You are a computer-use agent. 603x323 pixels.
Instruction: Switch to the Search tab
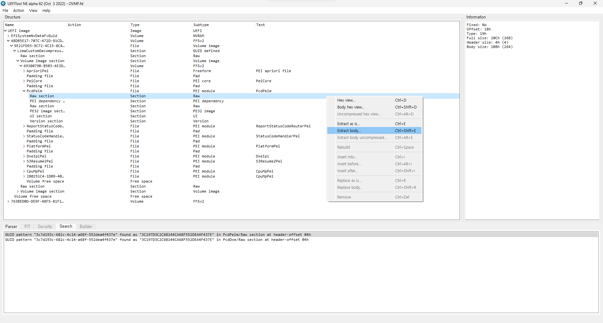coord(66,226)
